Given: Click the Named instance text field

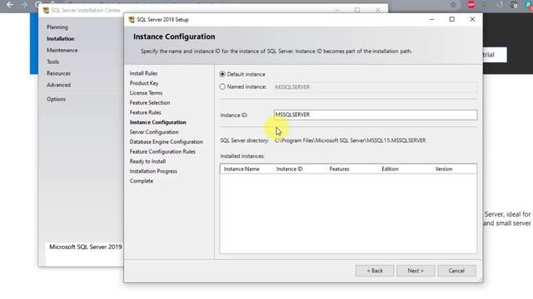Looking at the screenshot, I should (375, 87).
